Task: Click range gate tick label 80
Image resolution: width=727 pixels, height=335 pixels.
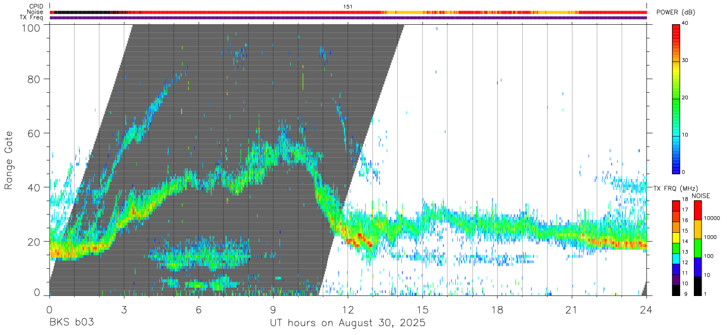Action: [x=34, y=79]
